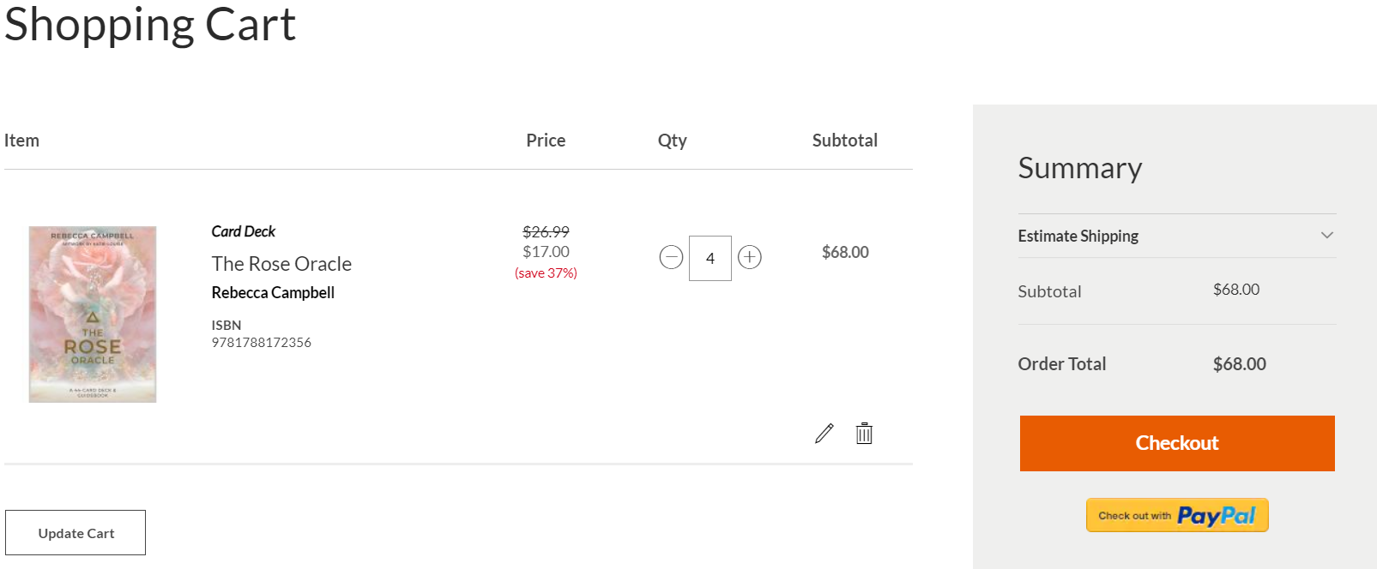The width and height of the screenshot is (1383, 569).
Task: Click the ISBN number 9781788172356
Action: [x=262, y=343]
